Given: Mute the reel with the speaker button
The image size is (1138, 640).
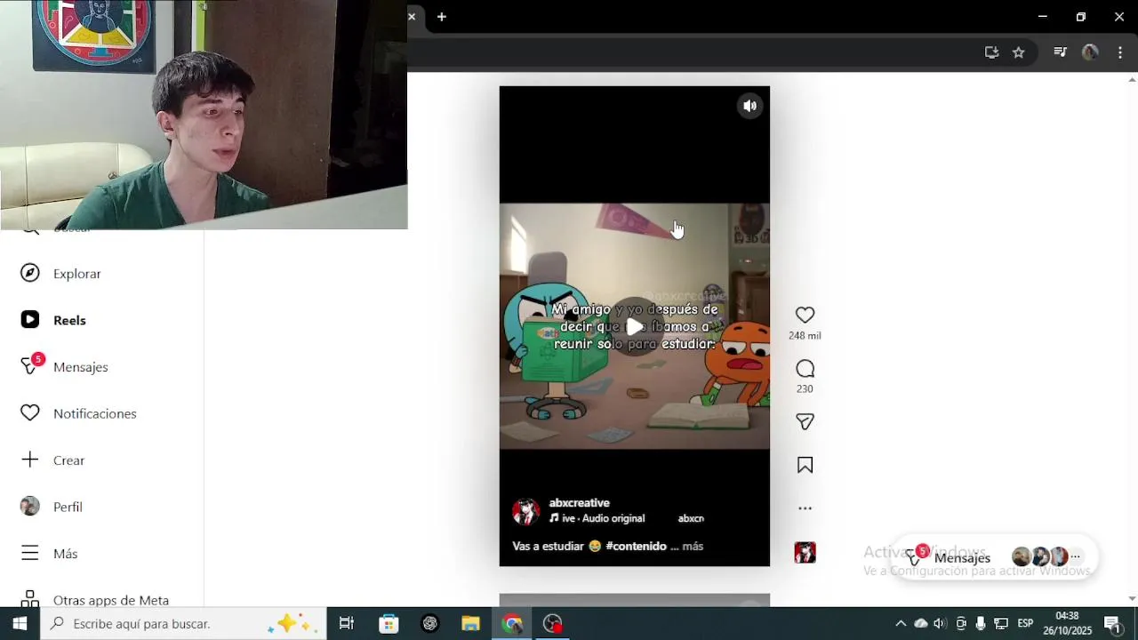Looking at the screenshot, I should 751,106.
